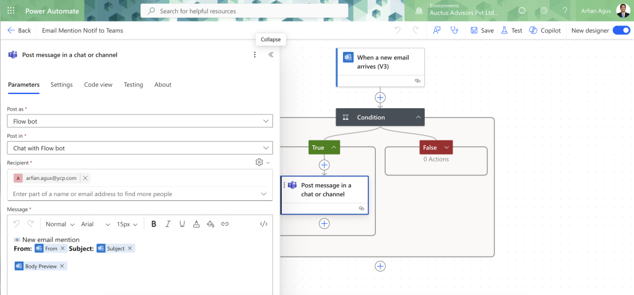Open the Post as dropdown

[x=140, y=121]
